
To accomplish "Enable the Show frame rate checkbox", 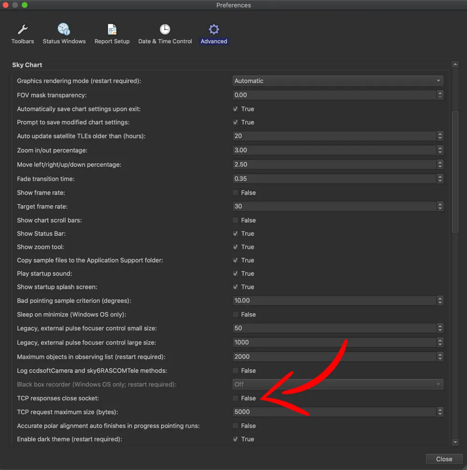I will click(235, 193).
